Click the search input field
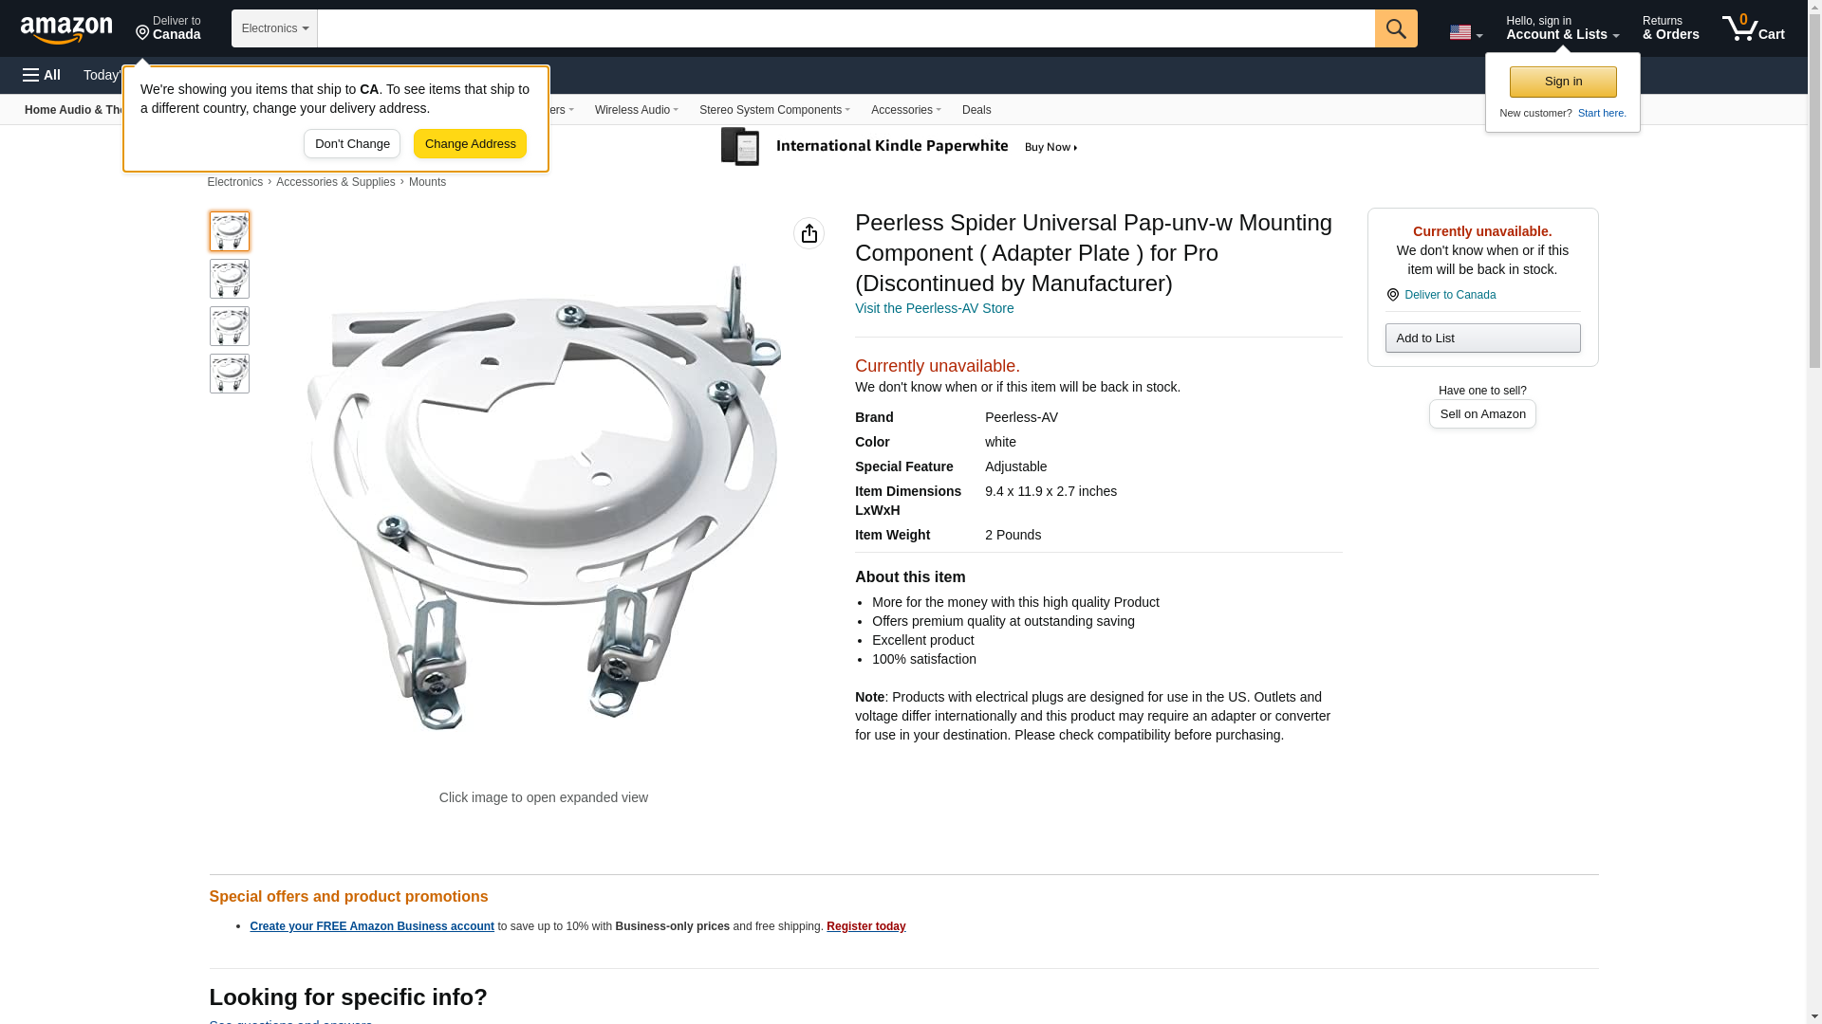 click(845, 28)
